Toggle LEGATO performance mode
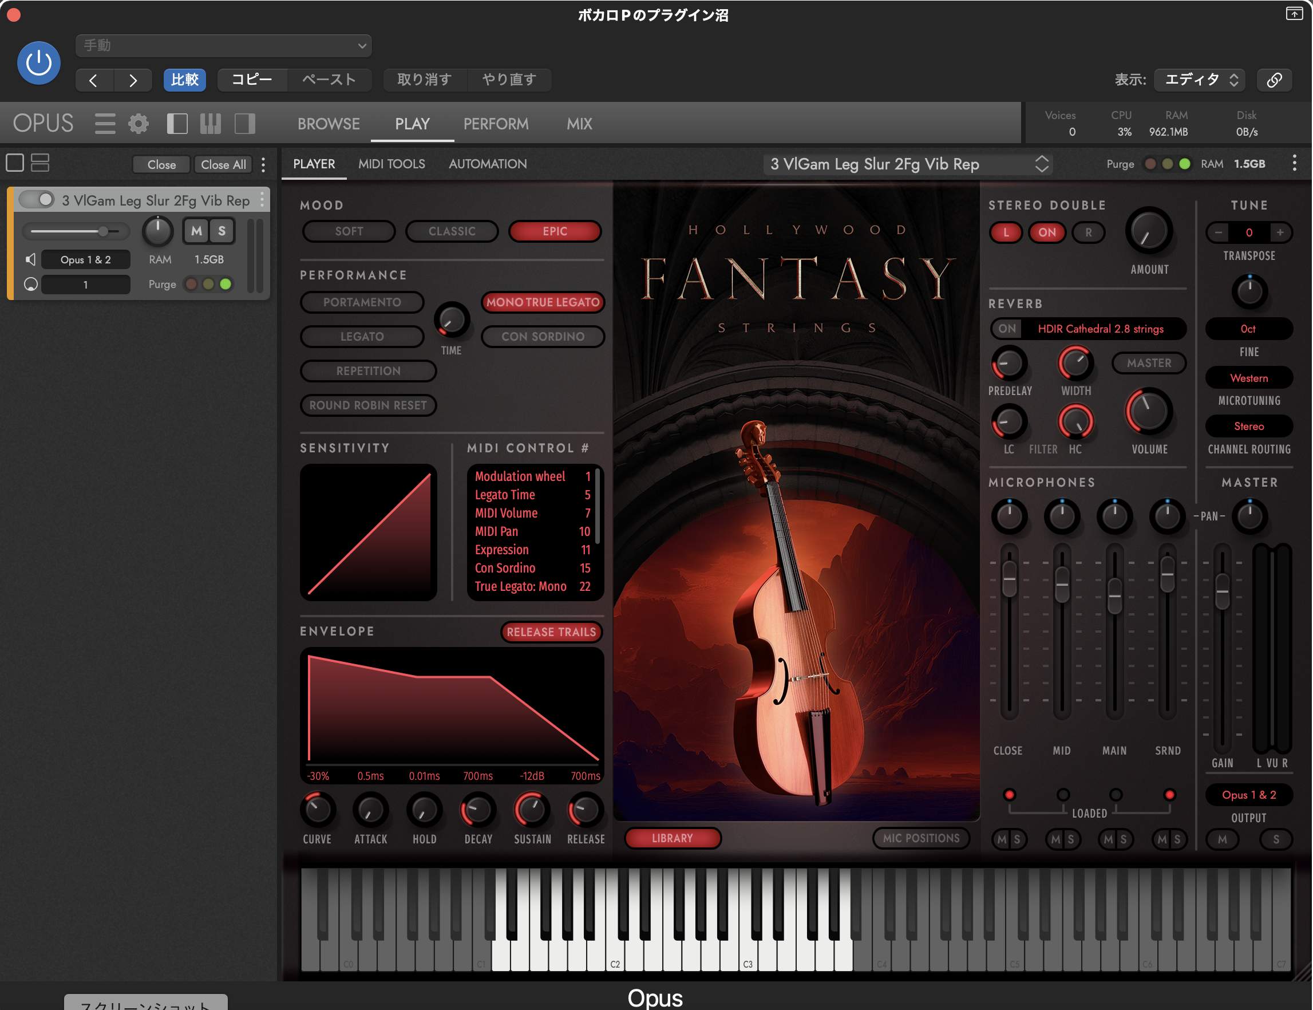Screen dimensions: 1313x1010 click(x=362, y=337)
